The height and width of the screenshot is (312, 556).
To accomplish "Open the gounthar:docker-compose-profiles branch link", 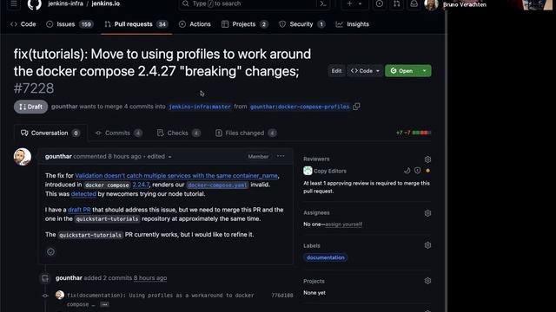I will coord(300,107).
